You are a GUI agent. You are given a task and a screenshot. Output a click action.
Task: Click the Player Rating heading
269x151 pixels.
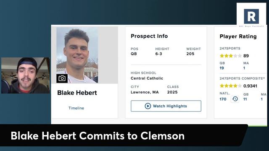[x=238, y=36]
